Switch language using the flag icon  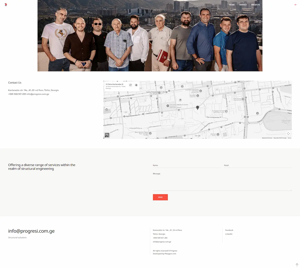coord(295,5)
